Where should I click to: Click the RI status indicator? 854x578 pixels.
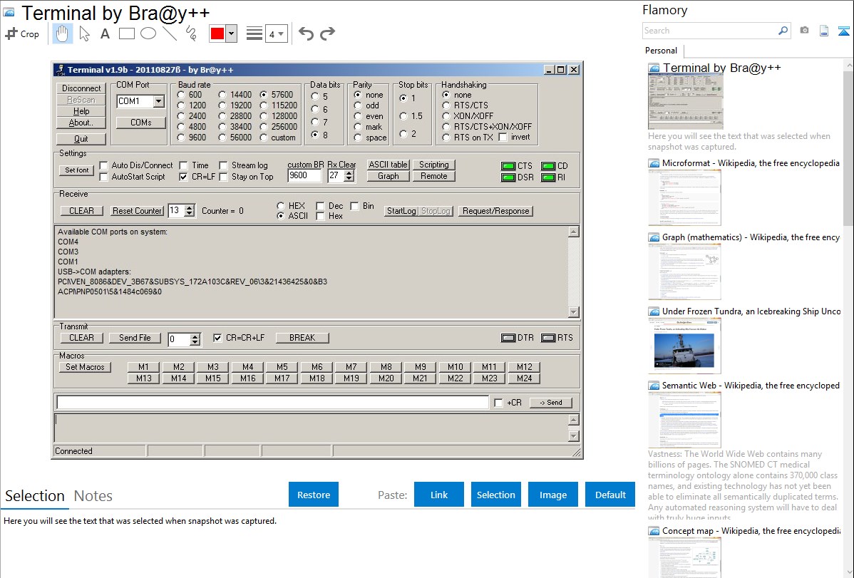tap(548, 177)
